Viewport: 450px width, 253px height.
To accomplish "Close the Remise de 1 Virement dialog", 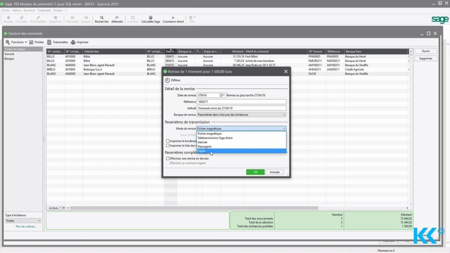I will [x=286, y=71].
